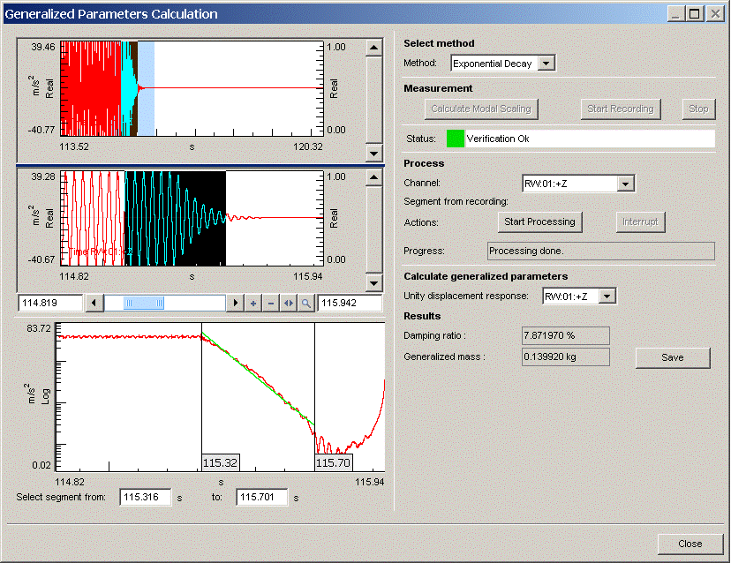Click the Interrupt button
Screen dimensions: 731x563
639,222
